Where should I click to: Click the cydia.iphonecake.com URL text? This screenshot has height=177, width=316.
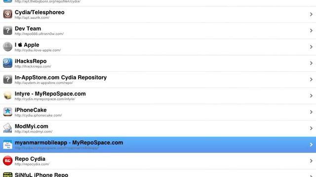(x=39, y=116)
